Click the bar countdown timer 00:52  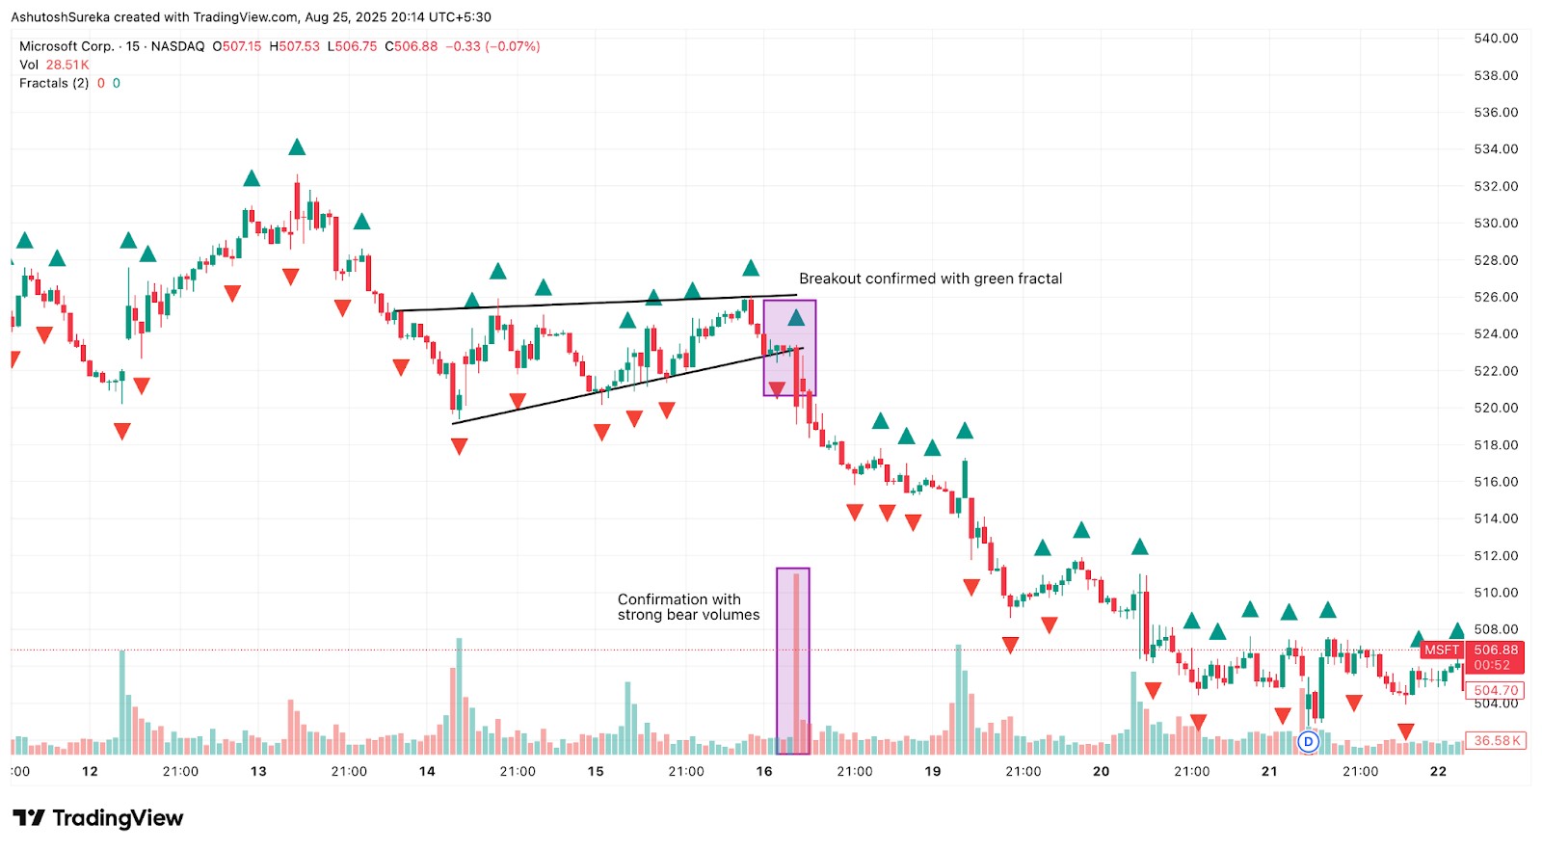[x=1492, y=665]
